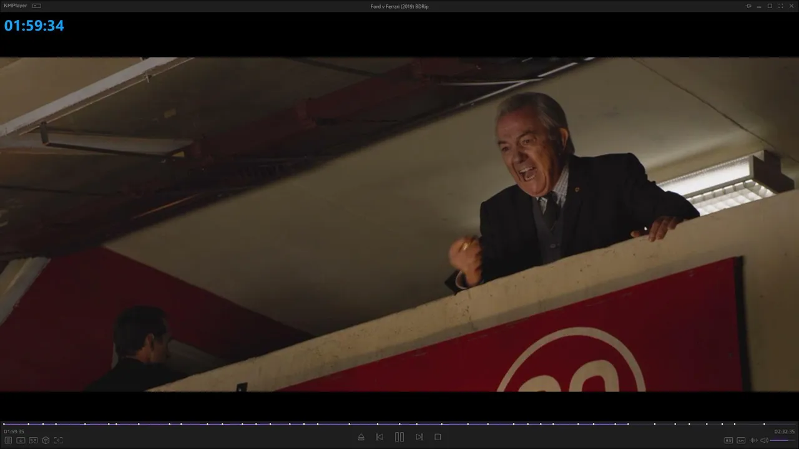Click the screen capture focus icon

point(58,440)
